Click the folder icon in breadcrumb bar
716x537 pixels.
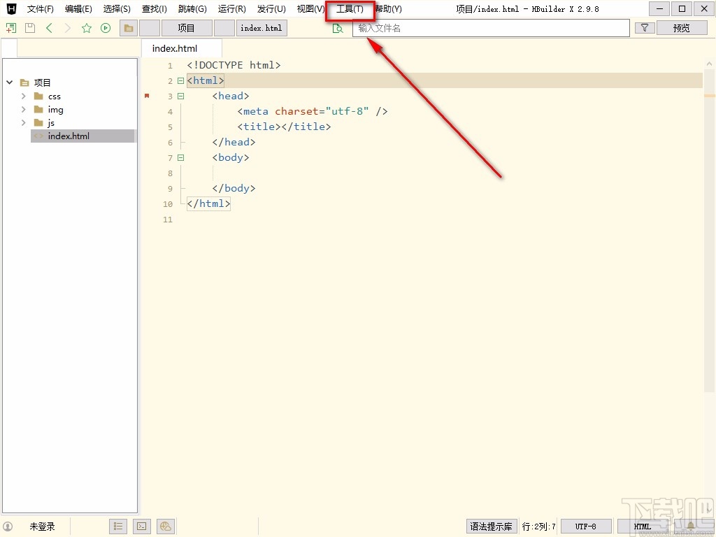coord(129,28)
